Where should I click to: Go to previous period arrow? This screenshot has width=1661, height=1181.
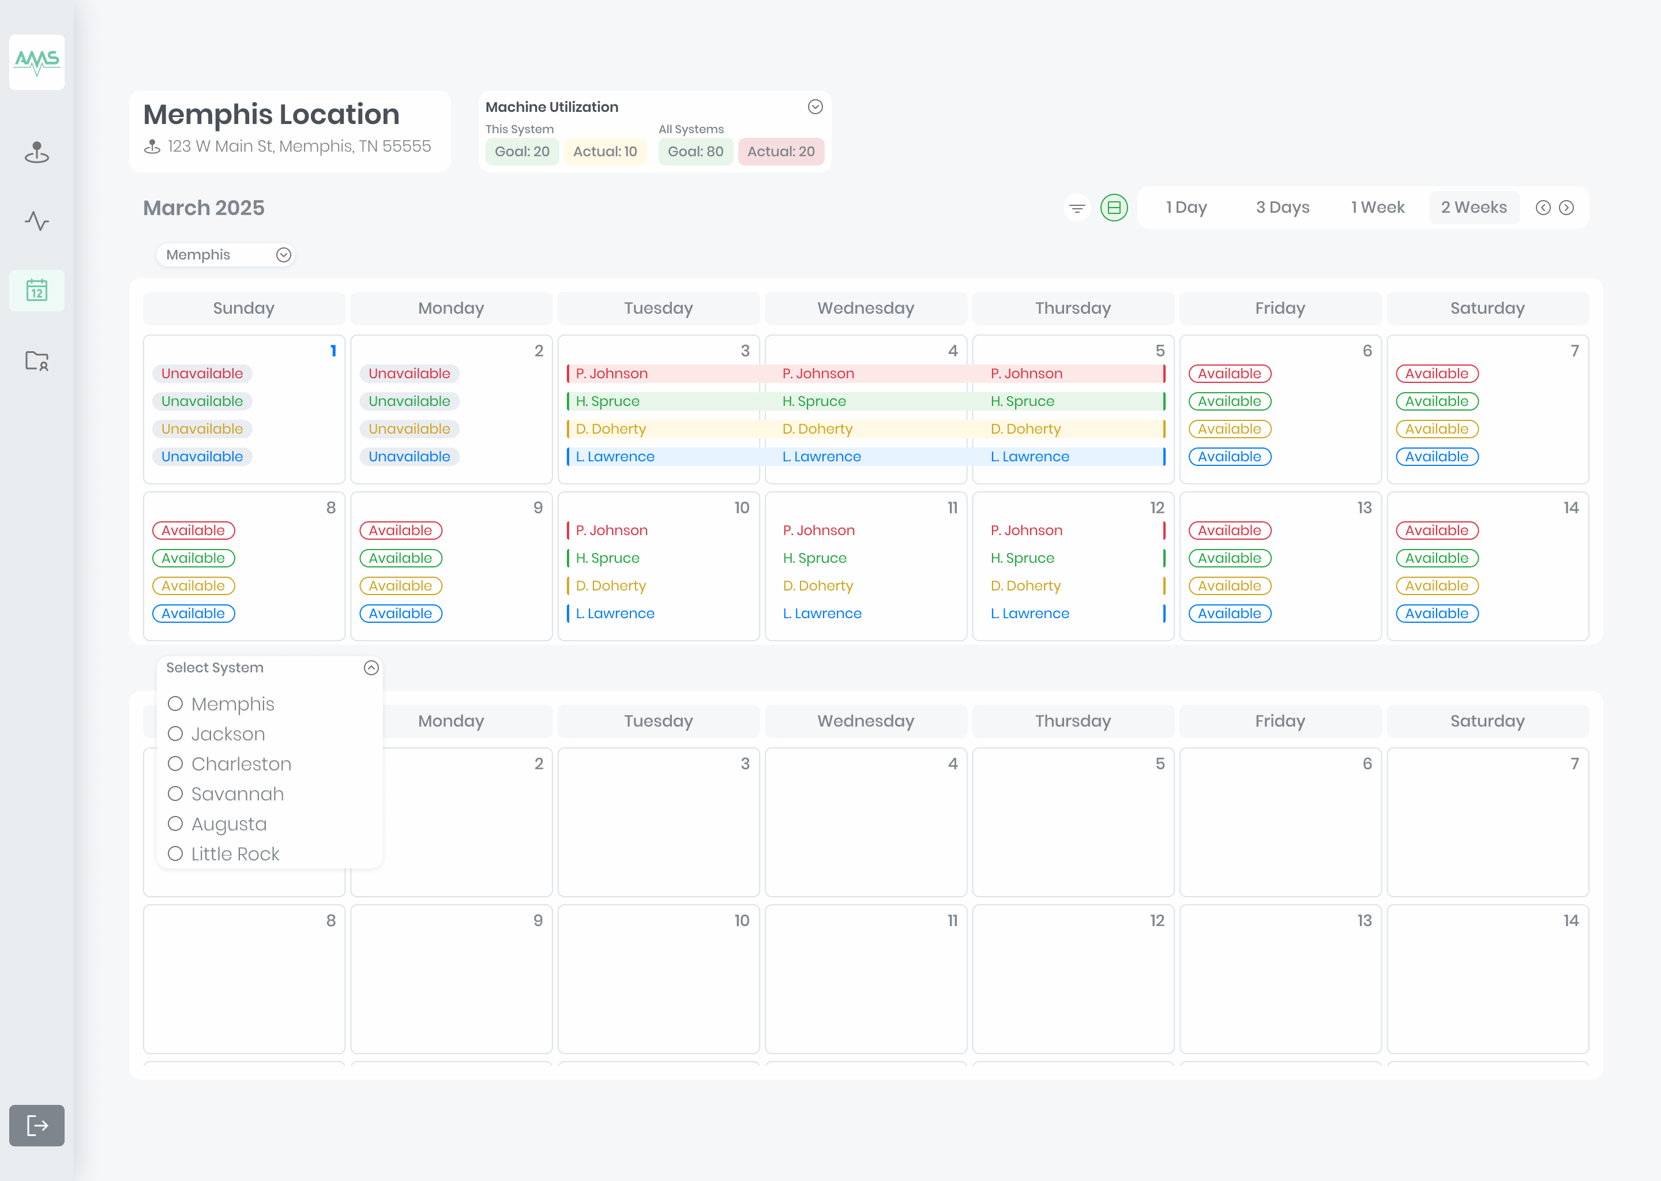pyautogui.click(x=1542, y=208)
